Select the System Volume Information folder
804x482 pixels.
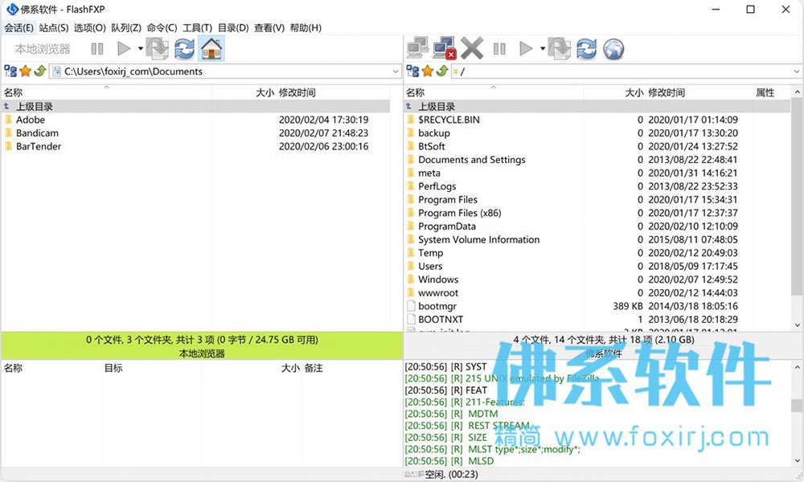597,239
